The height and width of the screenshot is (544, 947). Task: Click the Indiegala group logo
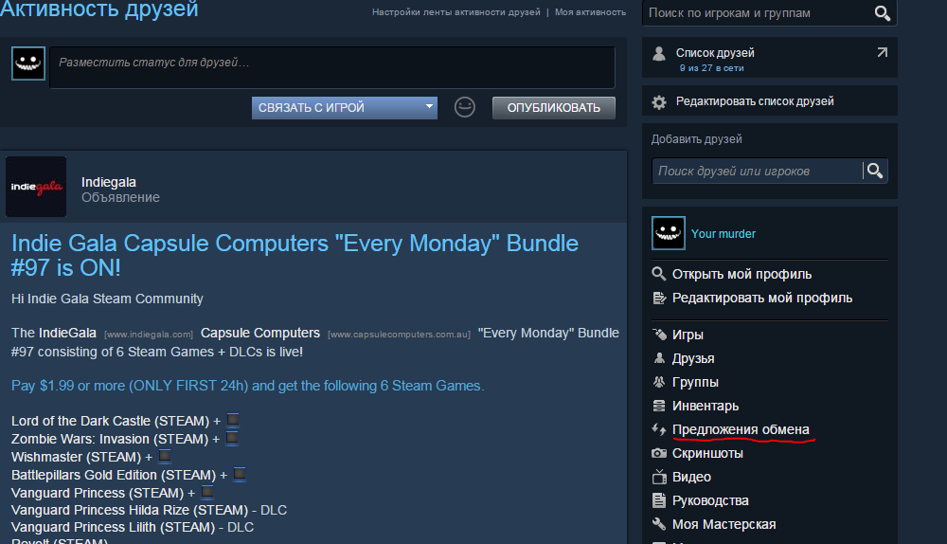pos(36,187)
